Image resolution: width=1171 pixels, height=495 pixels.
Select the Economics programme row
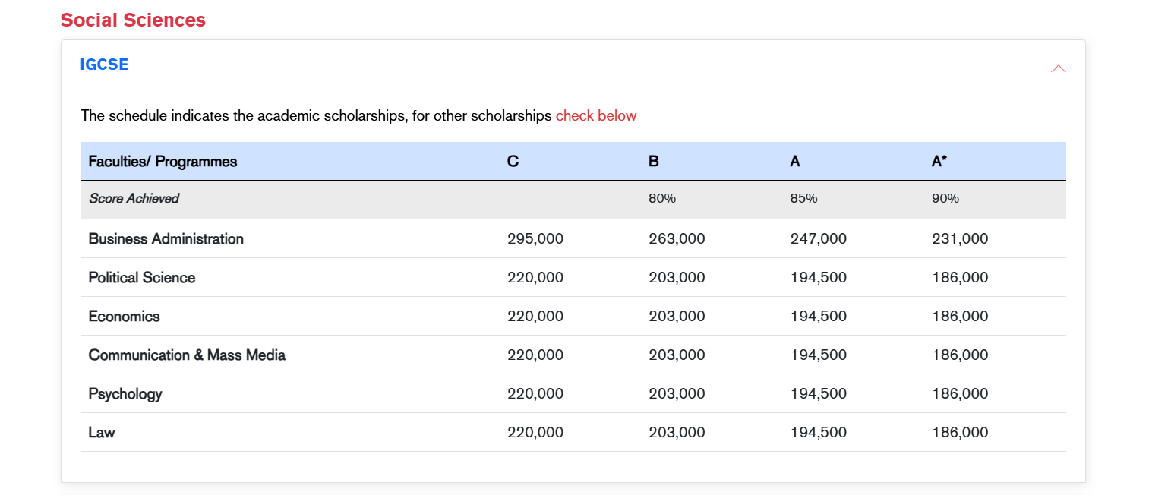click(124, 317)
